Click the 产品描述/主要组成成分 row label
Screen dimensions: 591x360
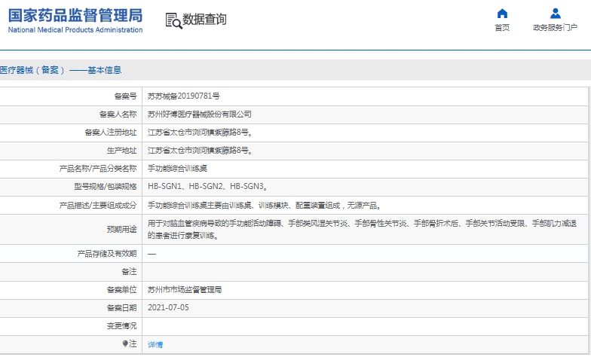98,205
